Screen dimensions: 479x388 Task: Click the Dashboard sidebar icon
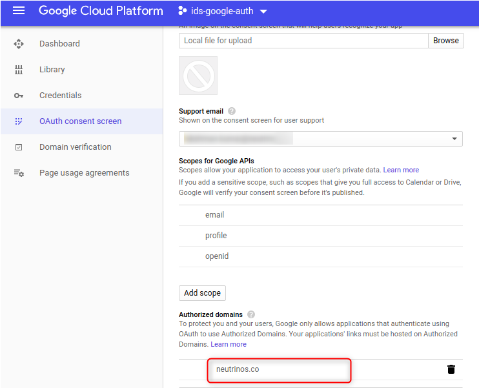19,44
